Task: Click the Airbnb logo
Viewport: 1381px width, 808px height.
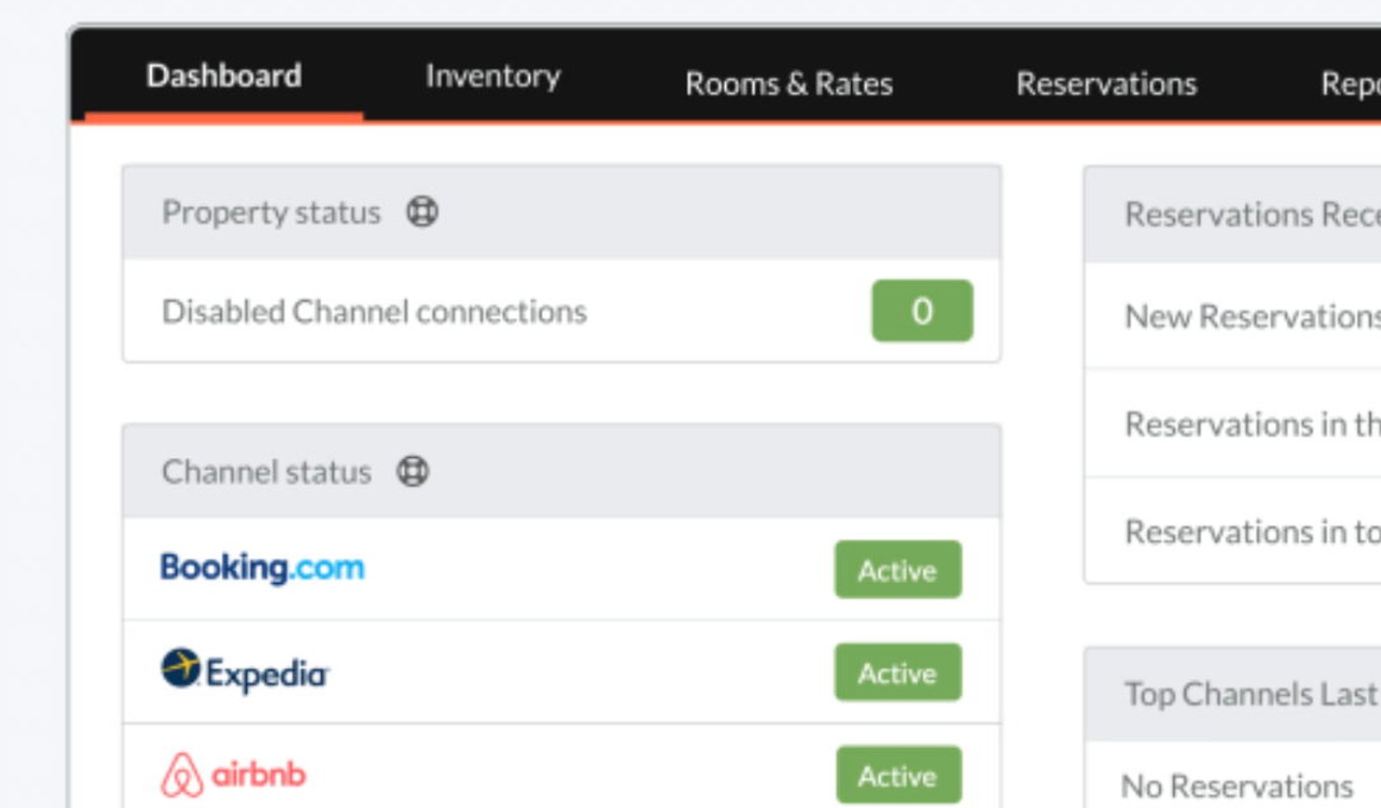Action: (x=233, y=774)
